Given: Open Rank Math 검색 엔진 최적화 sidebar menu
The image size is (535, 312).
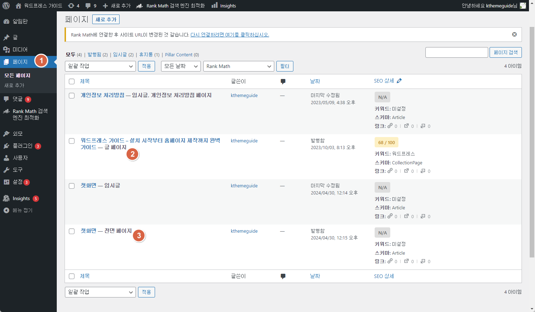Looking at the screenshot, I should [x=28, y=114].
